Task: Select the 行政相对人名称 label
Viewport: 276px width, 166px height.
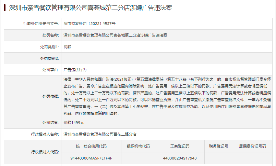Action: pyautogui.click(x=45, y=134)
